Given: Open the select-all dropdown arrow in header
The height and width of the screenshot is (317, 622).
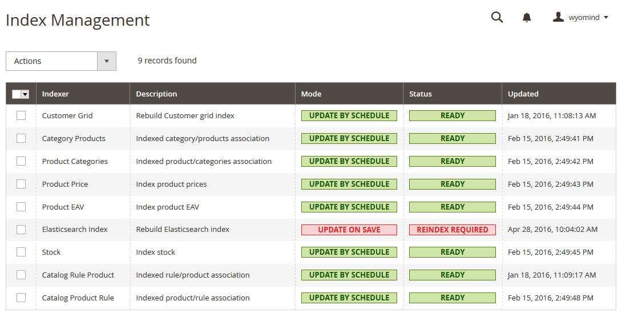Looking at the screenshot, I should tap(26, 94).
